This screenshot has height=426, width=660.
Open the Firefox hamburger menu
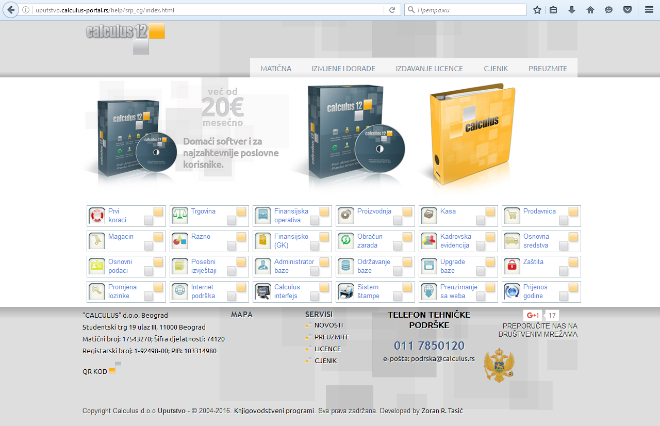click(x=649, y=10)
